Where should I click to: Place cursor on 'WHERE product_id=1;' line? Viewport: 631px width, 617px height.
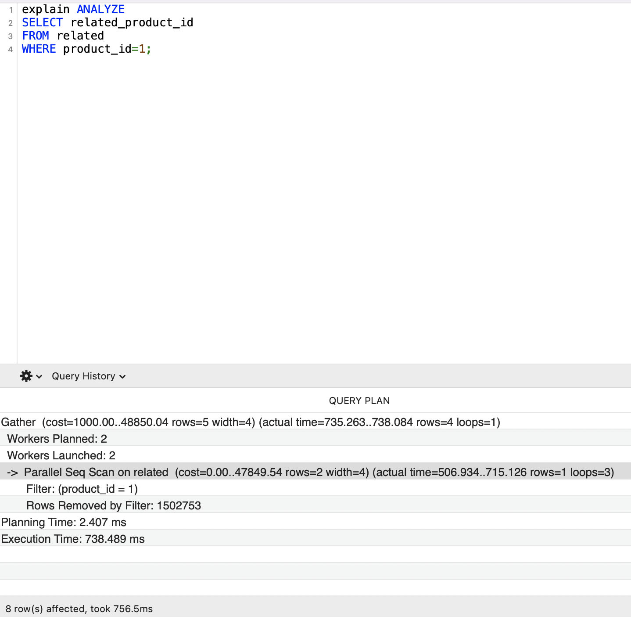[86, 49]
